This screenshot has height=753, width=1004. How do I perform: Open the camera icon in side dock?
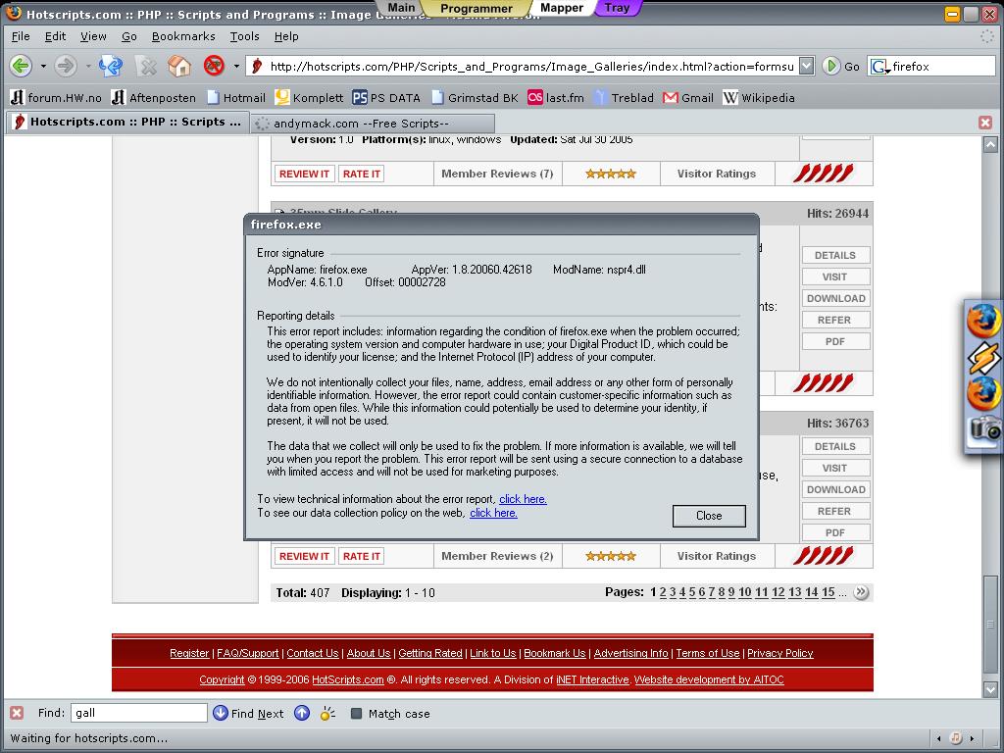coord(984,428)
